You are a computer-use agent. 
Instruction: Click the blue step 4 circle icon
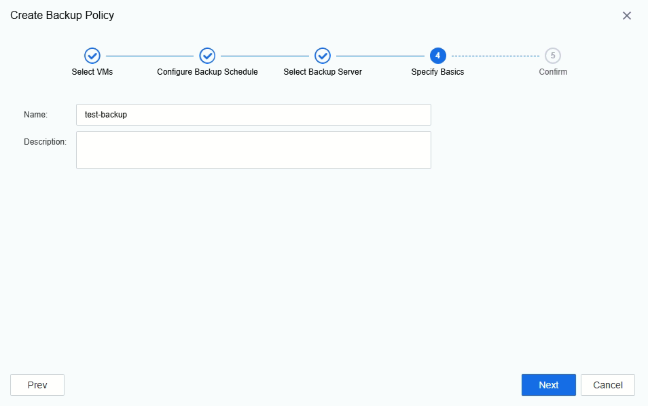click(437, 56)
